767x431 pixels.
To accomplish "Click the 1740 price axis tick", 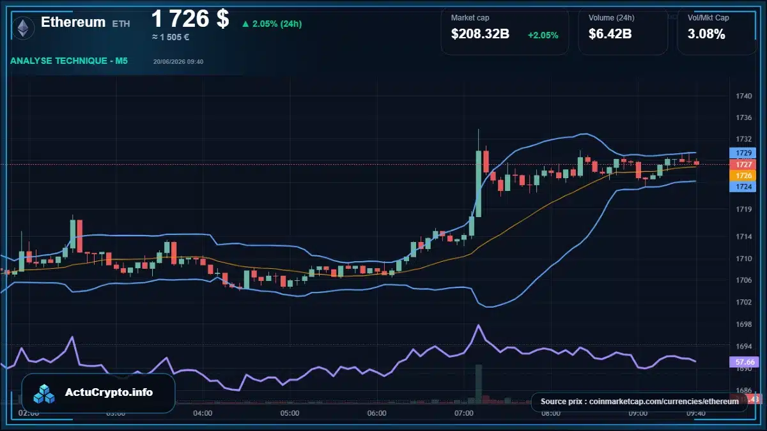I will tap(743, 96).
